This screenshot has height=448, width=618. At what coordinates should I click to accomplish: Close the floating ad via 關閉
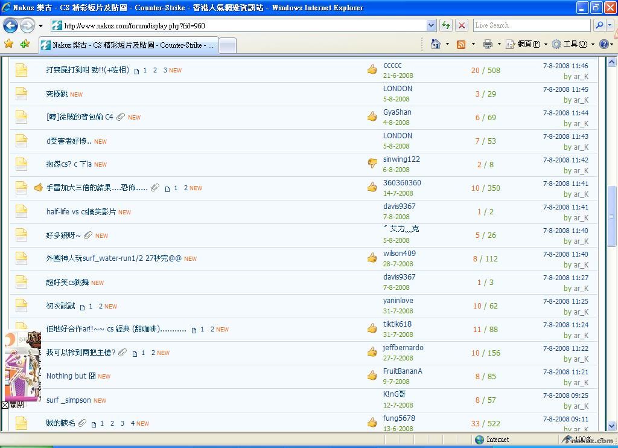(x=13, y=405)
